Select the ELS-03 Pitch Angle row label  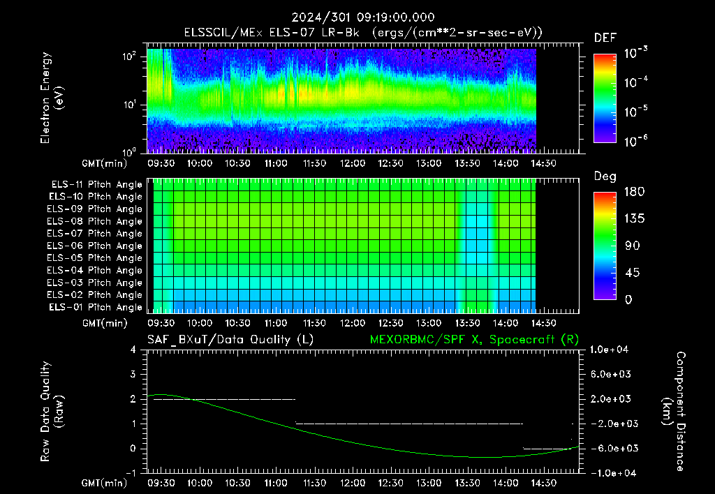(x=95, y=283)
